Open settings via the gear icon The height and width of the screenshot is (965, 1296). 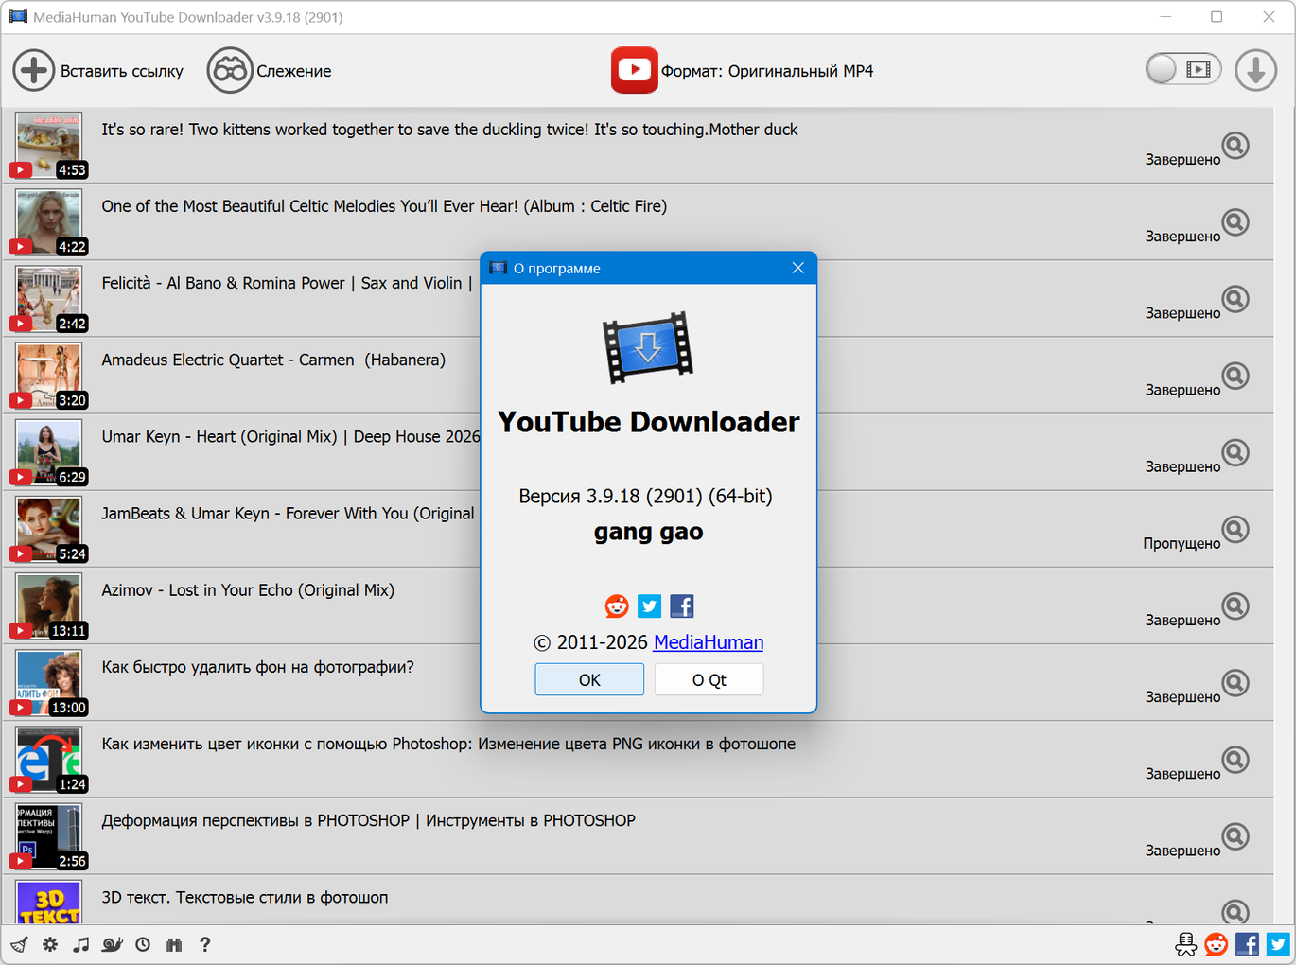pos(50,944)
